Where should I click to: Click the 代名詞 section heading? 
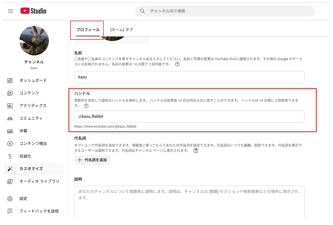(x=80, y=138)
